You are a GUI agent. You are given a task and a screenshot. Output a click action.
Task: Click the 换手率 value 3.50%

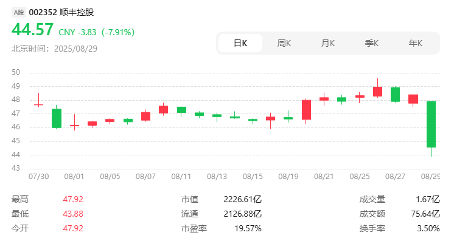click(x=428, y=228)
